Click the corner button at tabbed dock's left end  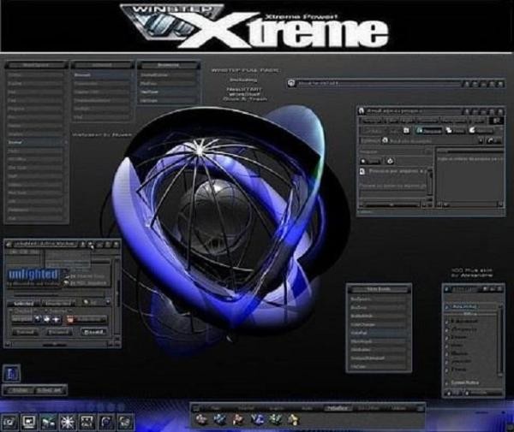(195, 408)
